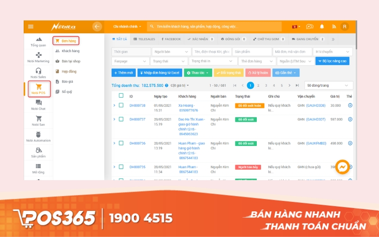Open Bán tại shop submenu item
This screenshot has width=379, height=237.
pos(68,61)
